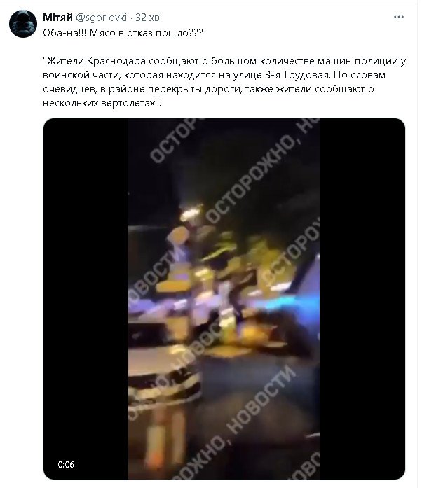The height and width of the screenshot is (488, 422).
Task: Click the Мітяй profile avatar
Action: pos(23,24)
